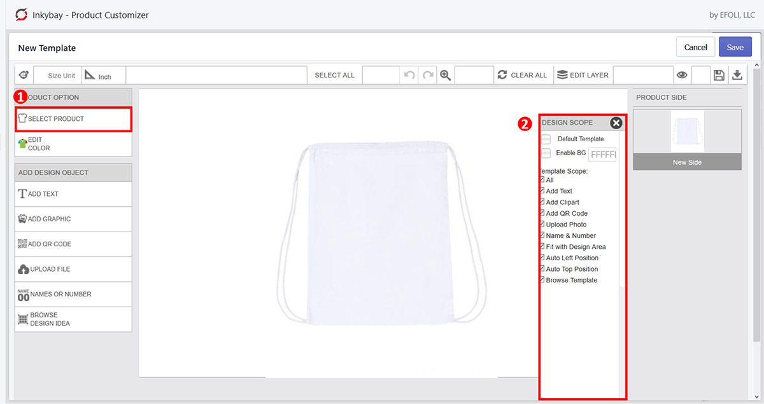Image resolution: width=764 pixels, height=404 pixels.
Task: Toggle the eye preview icon
Action: (x=681, y=75)
